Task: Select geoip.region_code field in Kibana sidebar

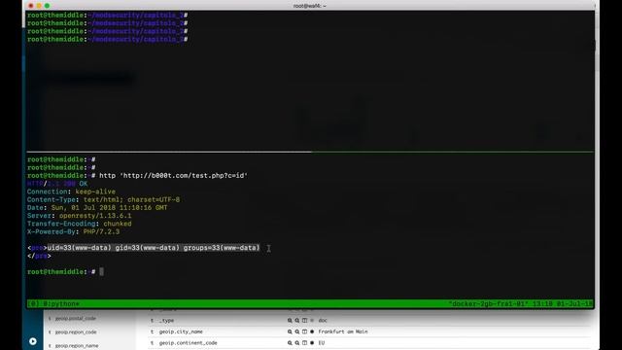Action: click(76, 332)
